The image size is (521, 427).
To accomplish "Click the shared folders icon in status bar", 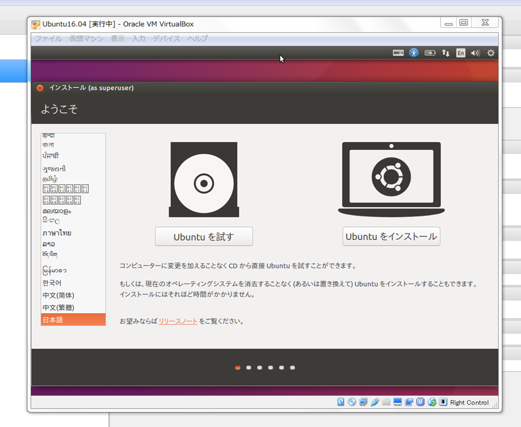I will click(386, 402).
